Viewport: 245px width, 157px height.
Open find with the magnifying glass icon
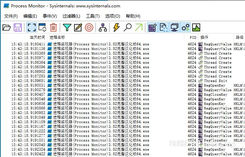coord(128,27)
